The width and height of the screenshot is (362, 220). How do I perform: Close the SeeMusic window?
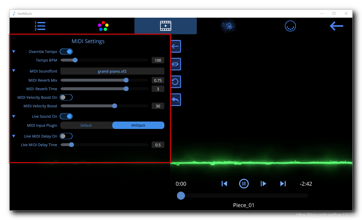346,13
